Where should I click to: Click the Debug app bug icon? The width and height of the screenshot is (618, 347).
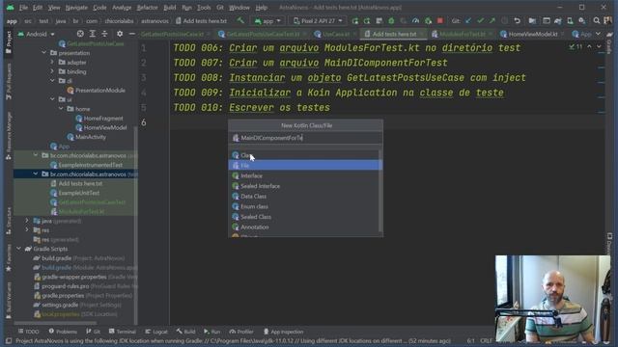pyautogui.click(x=391, y=21)
